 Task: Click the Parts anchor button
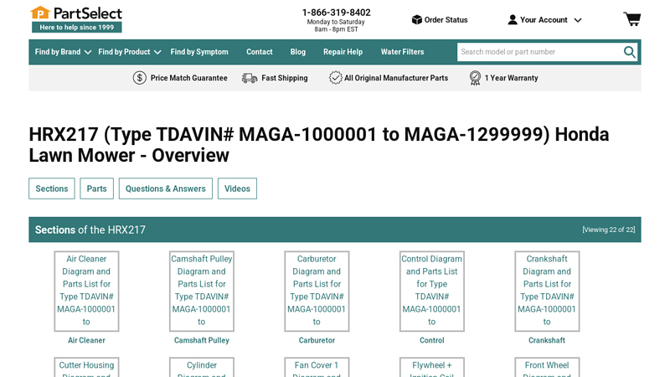[96, 188]
